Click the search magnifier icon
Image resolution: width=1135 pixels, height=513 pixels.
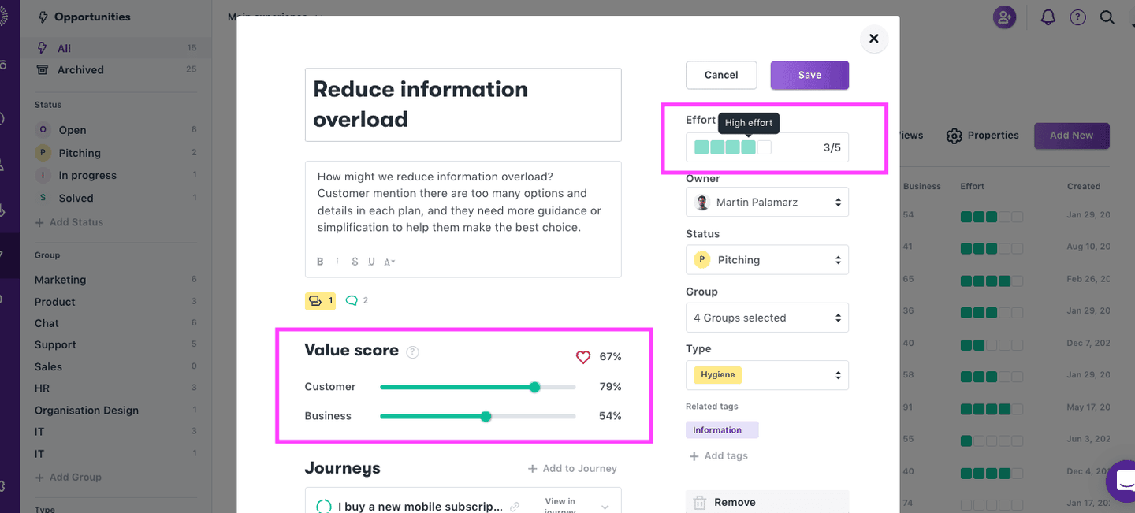(x=1107, y=17)
